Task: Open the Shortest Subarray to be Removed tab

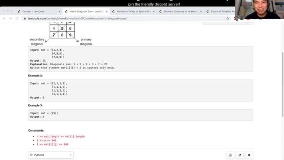Action: [x=181, y=12]
